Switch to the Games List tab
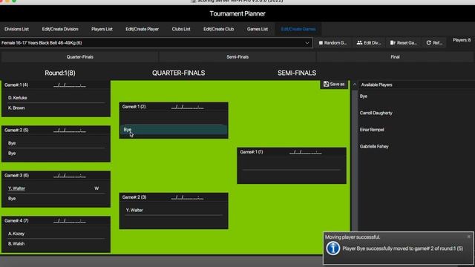 [258, 29]
